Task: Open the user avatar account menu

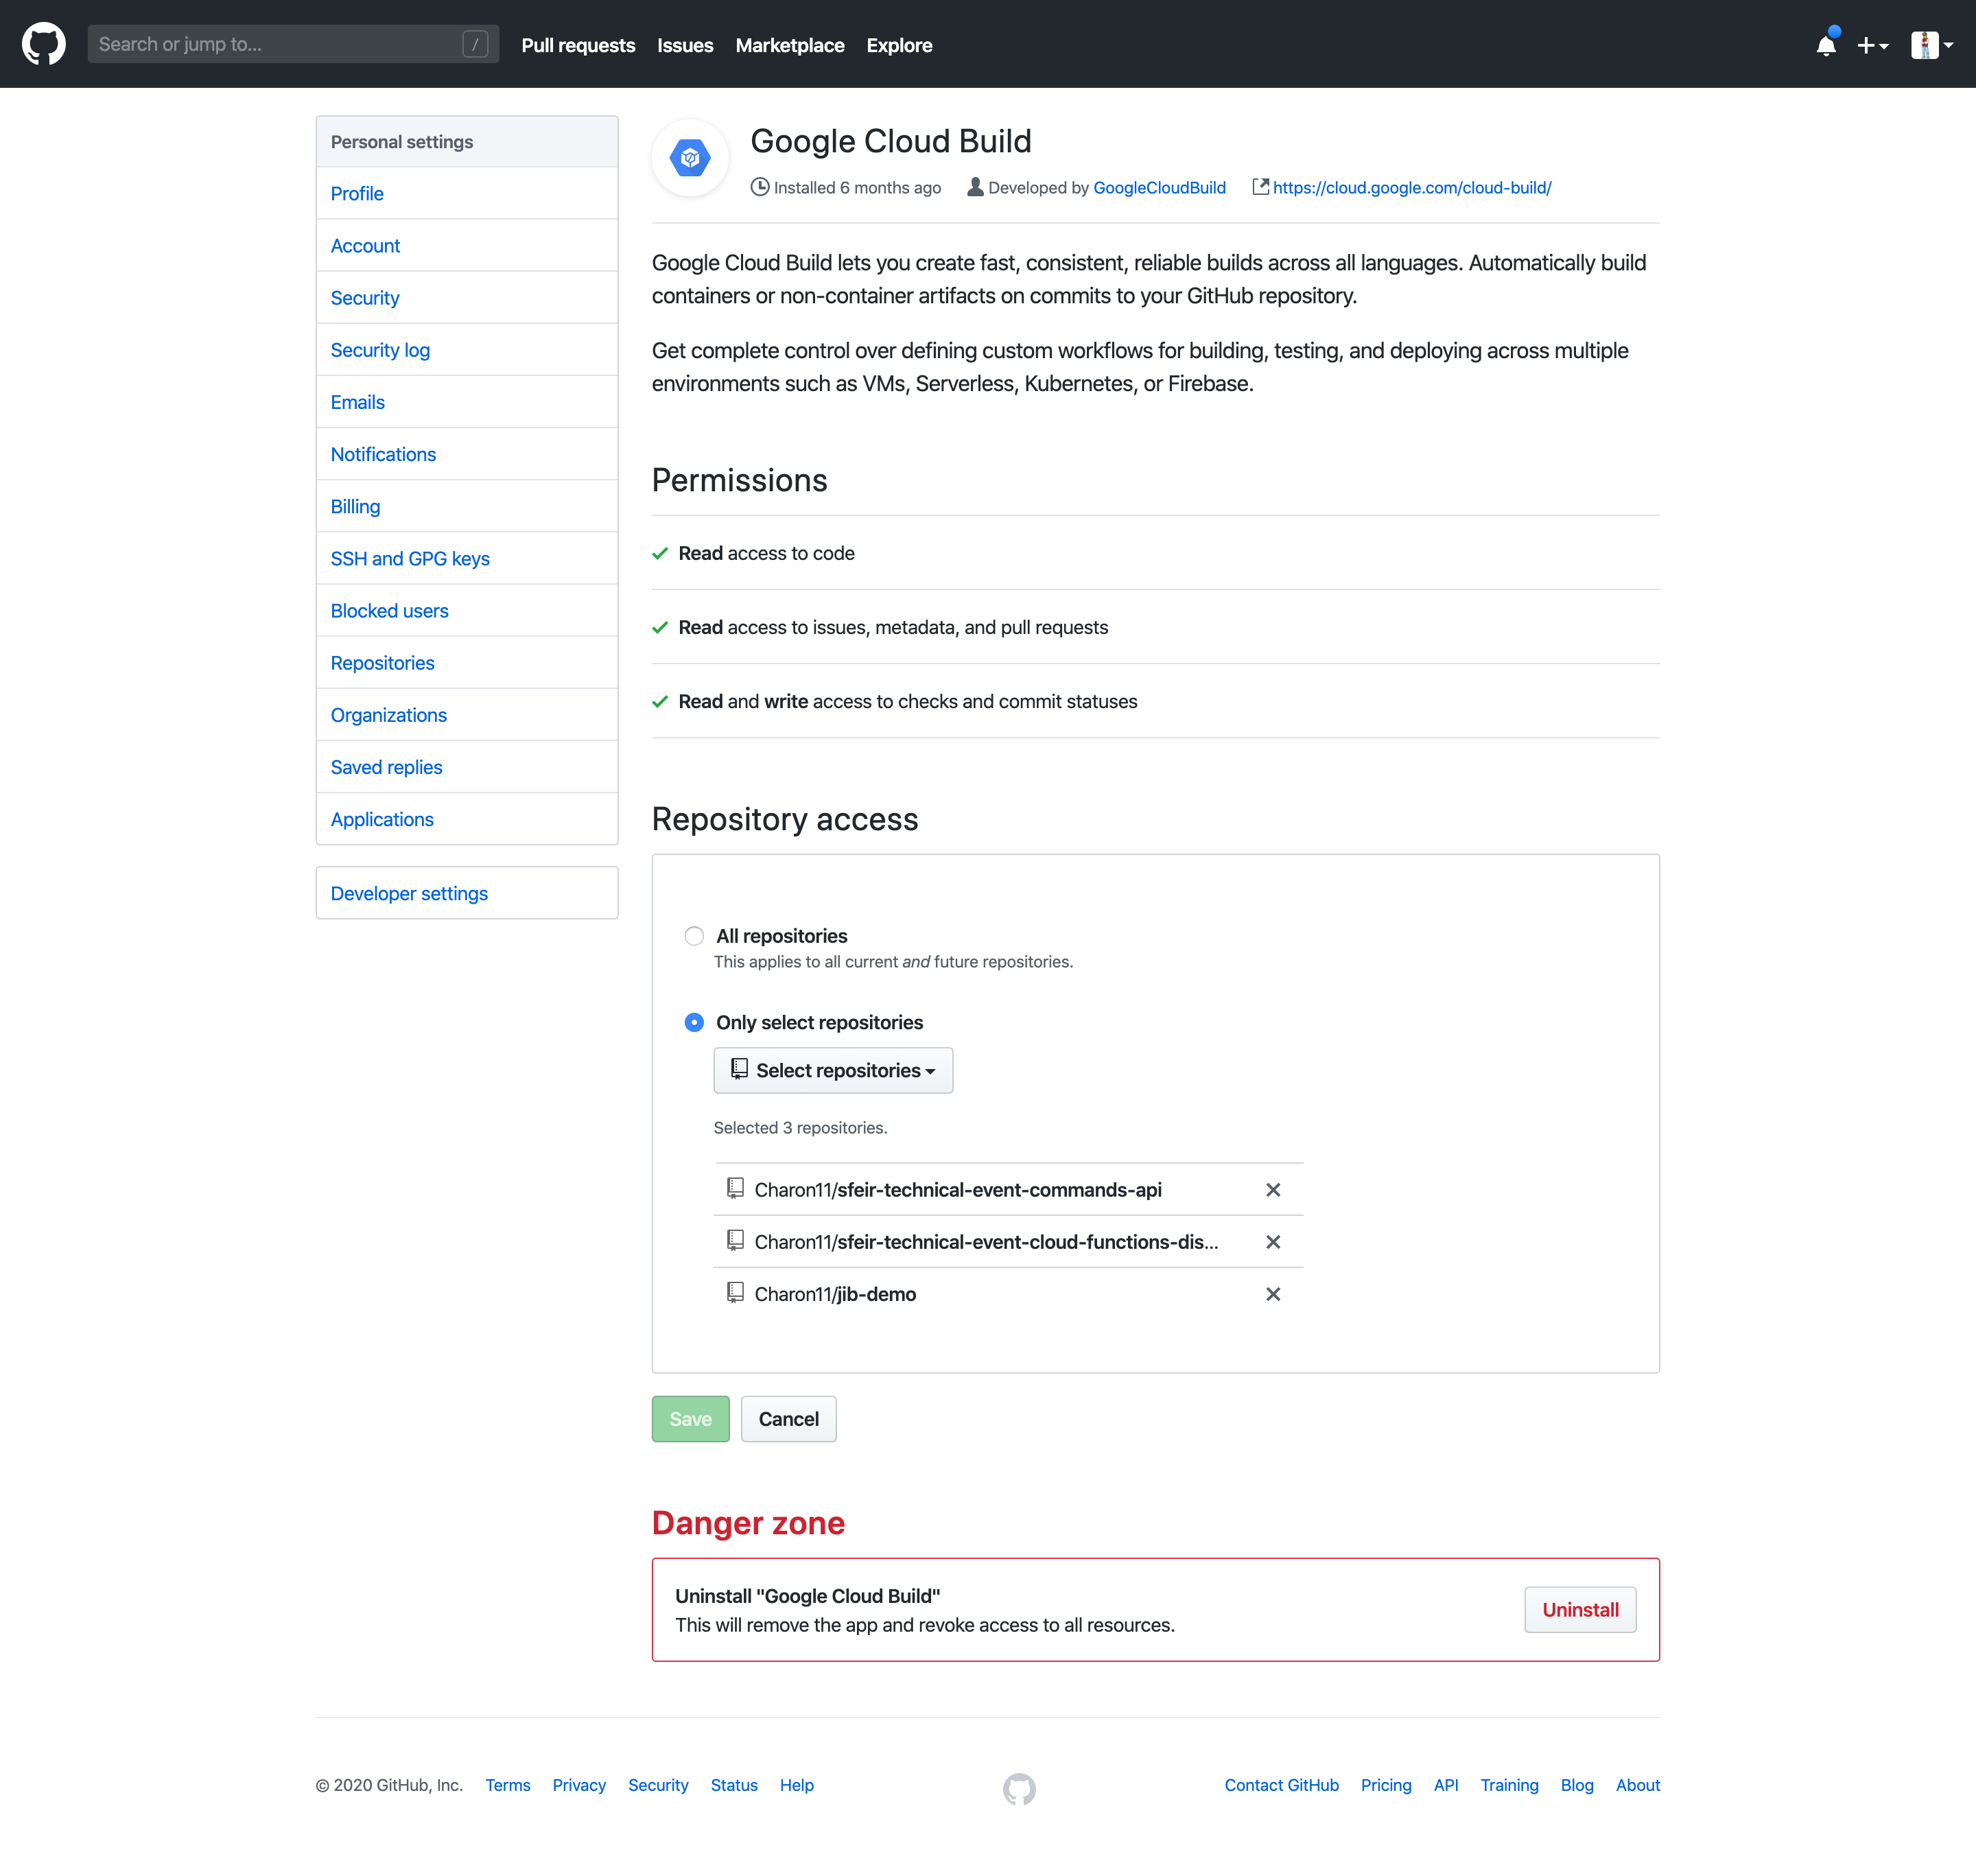Action: [1932, 45]
